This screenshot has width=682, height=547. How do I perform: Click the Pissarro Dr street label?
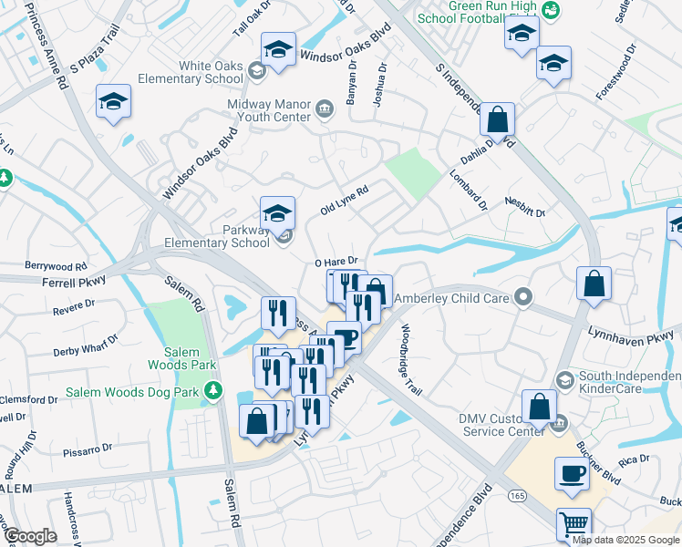point(88,450)
